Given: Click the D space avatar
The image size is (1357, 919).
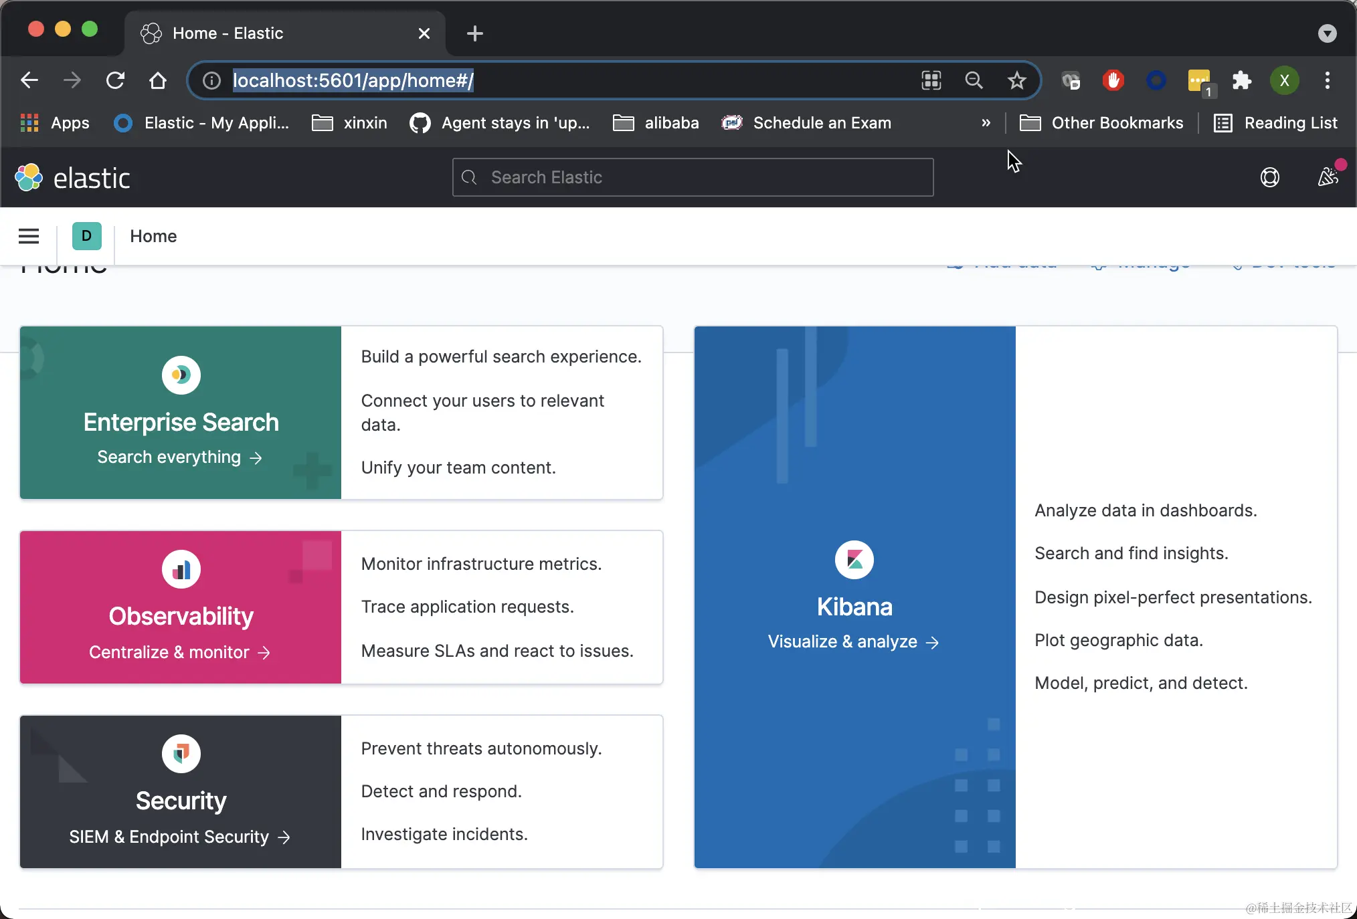Looking at the screenshot, I should pos(86,236).
